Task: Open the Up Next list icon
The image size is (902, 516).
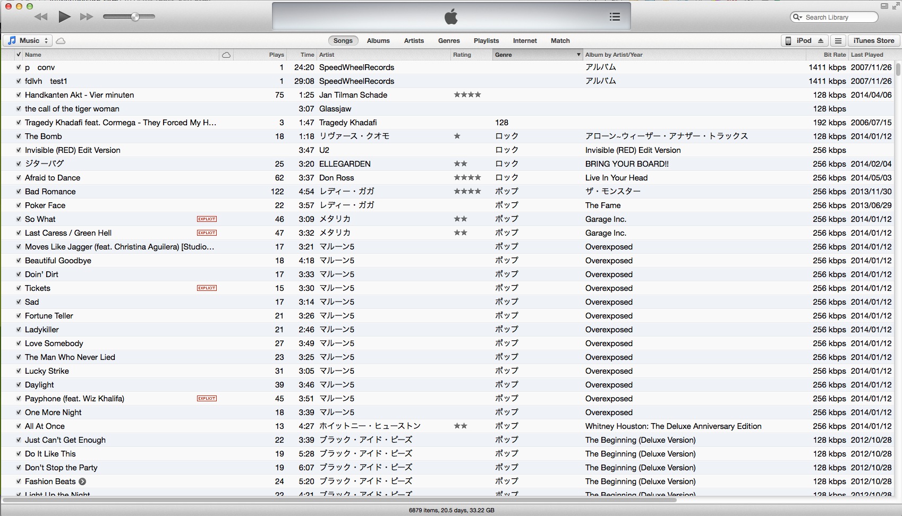Action: (615, 17)
